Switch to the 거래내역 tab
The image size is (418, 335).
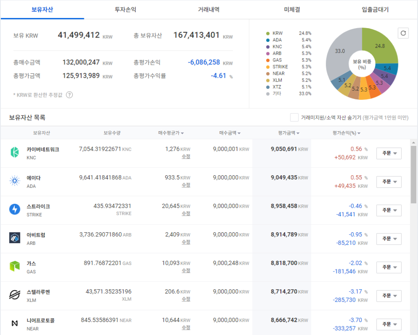[209, 9]
